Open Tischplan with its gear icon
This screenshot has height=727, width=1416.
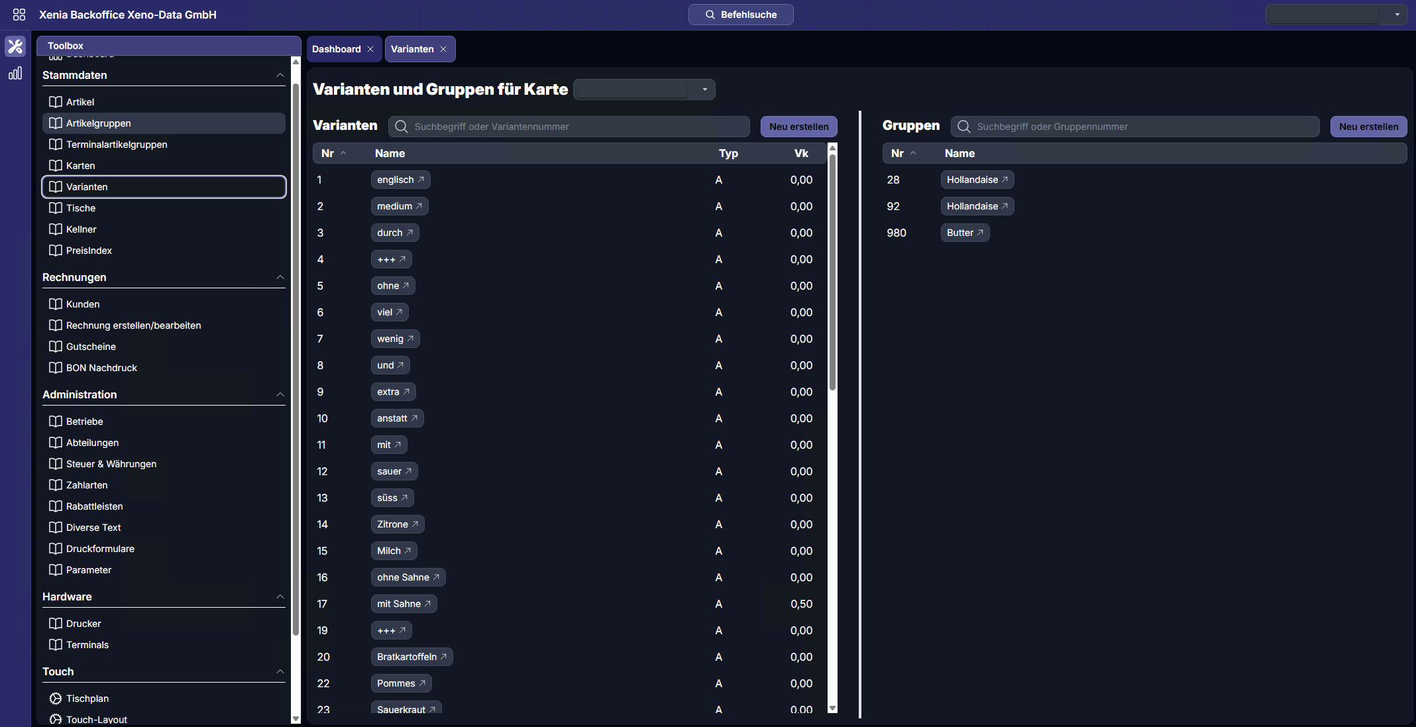click(x=56, y=699)
